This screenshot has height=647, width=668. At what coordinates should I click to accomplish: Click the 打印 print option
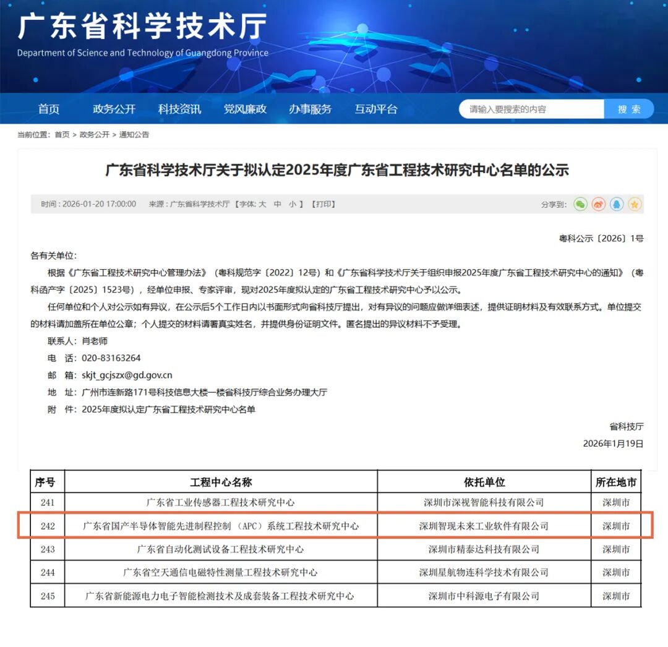[322, 204]
